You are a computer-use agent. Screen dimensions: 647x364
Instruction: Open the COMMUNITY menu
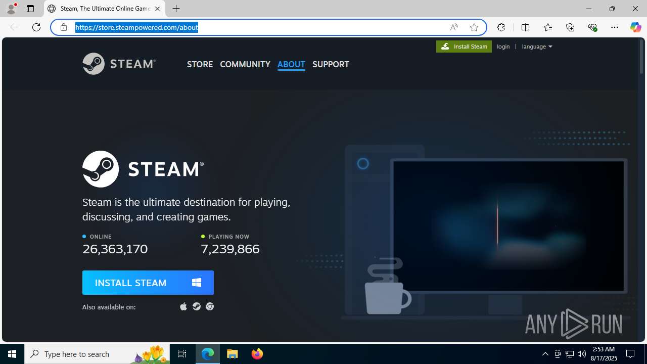pos(245,64)
